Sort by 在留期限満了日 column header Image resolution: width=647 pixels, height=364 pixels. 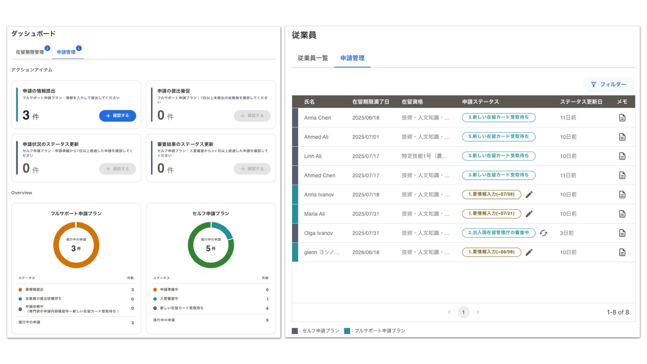[371, 102]
